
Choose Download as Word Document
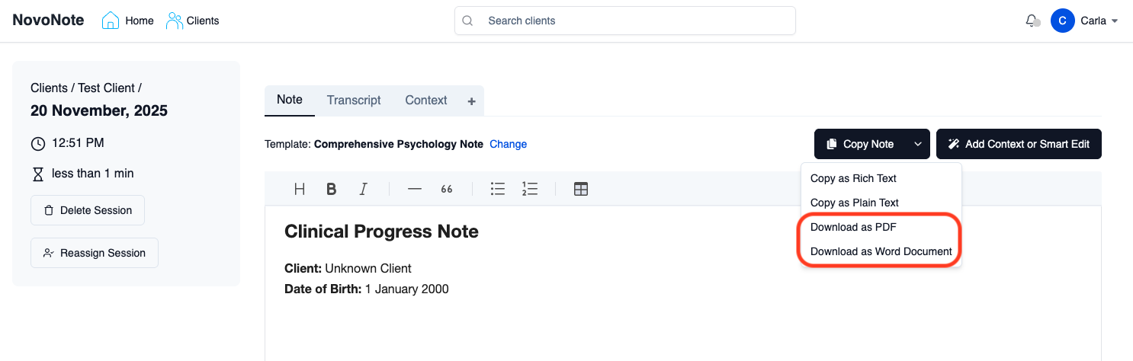(881, 251)
